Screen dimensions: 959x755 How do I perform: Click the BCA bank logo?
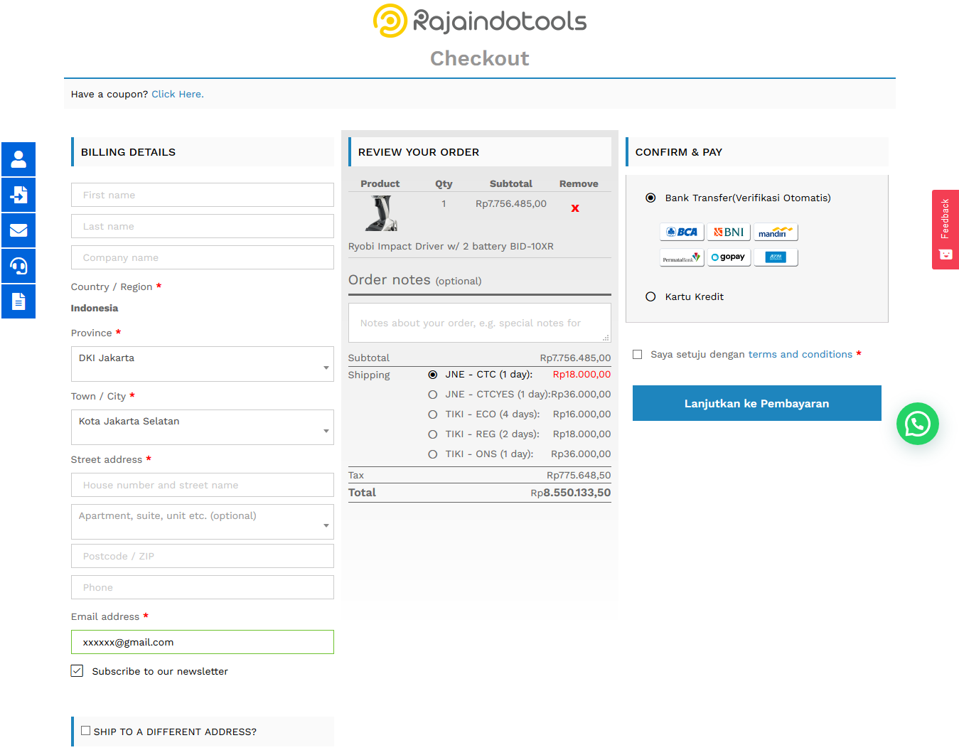pos(682,232)
